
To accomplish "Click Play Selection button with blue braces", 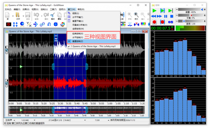I will tap(162, 10).
